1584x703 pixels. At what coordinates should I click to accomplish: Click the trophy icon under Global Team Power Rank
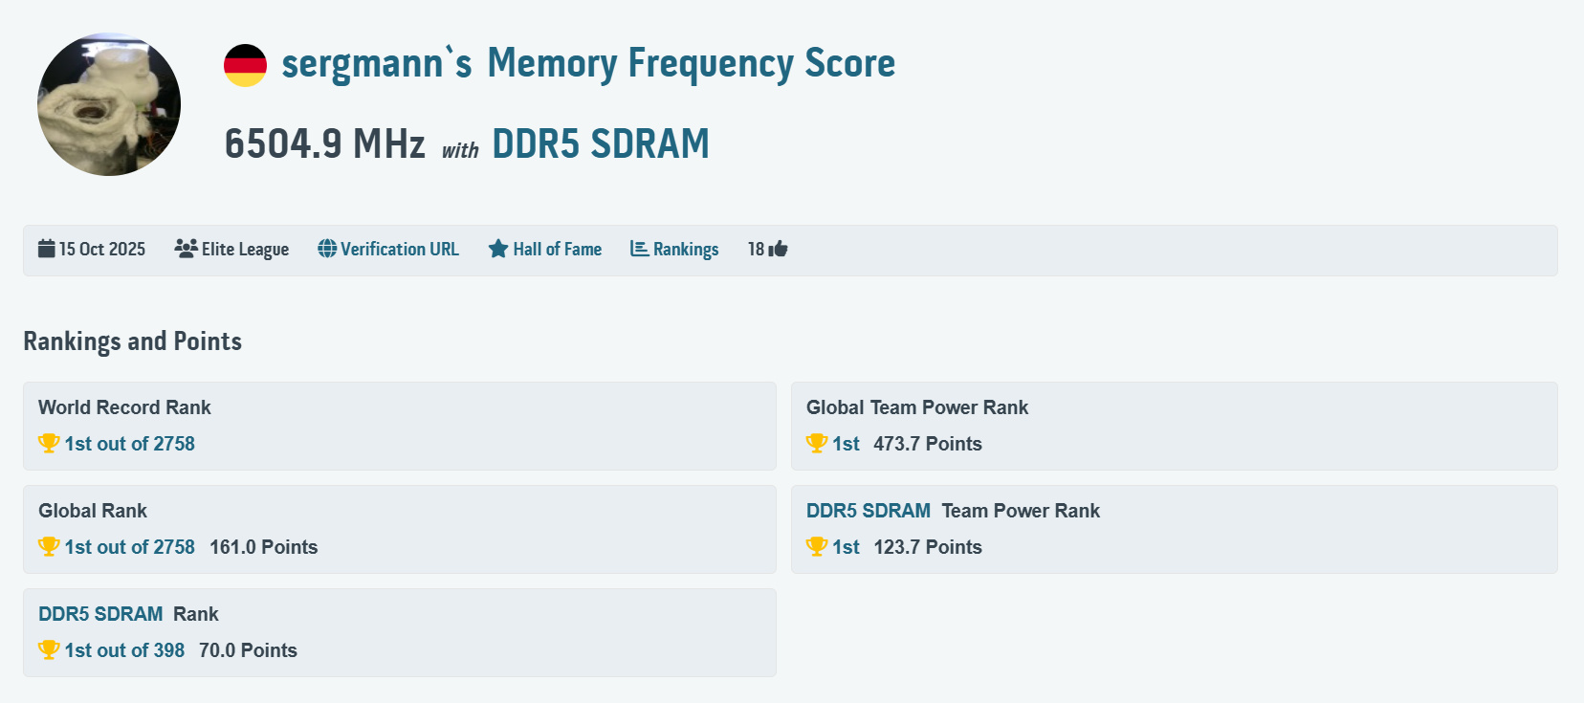(817, 443)
